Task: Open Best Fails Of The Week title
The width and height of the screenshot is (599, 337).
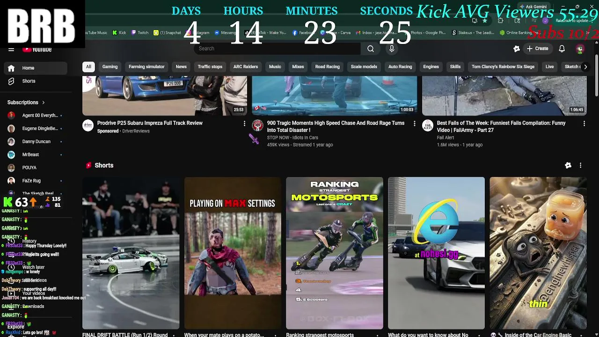Action: 501,126
